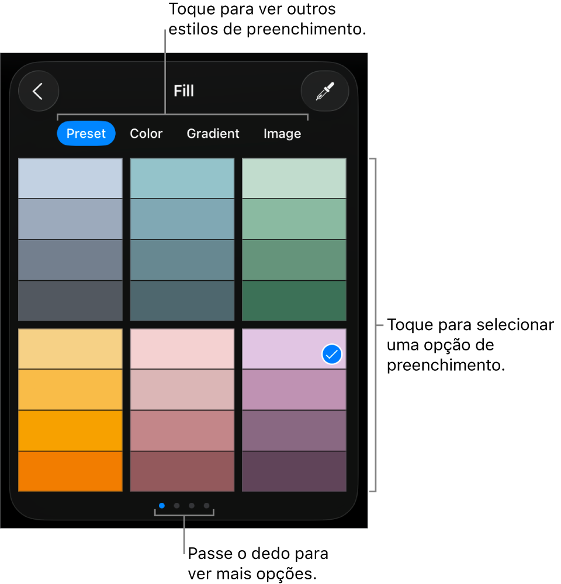Select the amber orange swatch

[71, 430]
